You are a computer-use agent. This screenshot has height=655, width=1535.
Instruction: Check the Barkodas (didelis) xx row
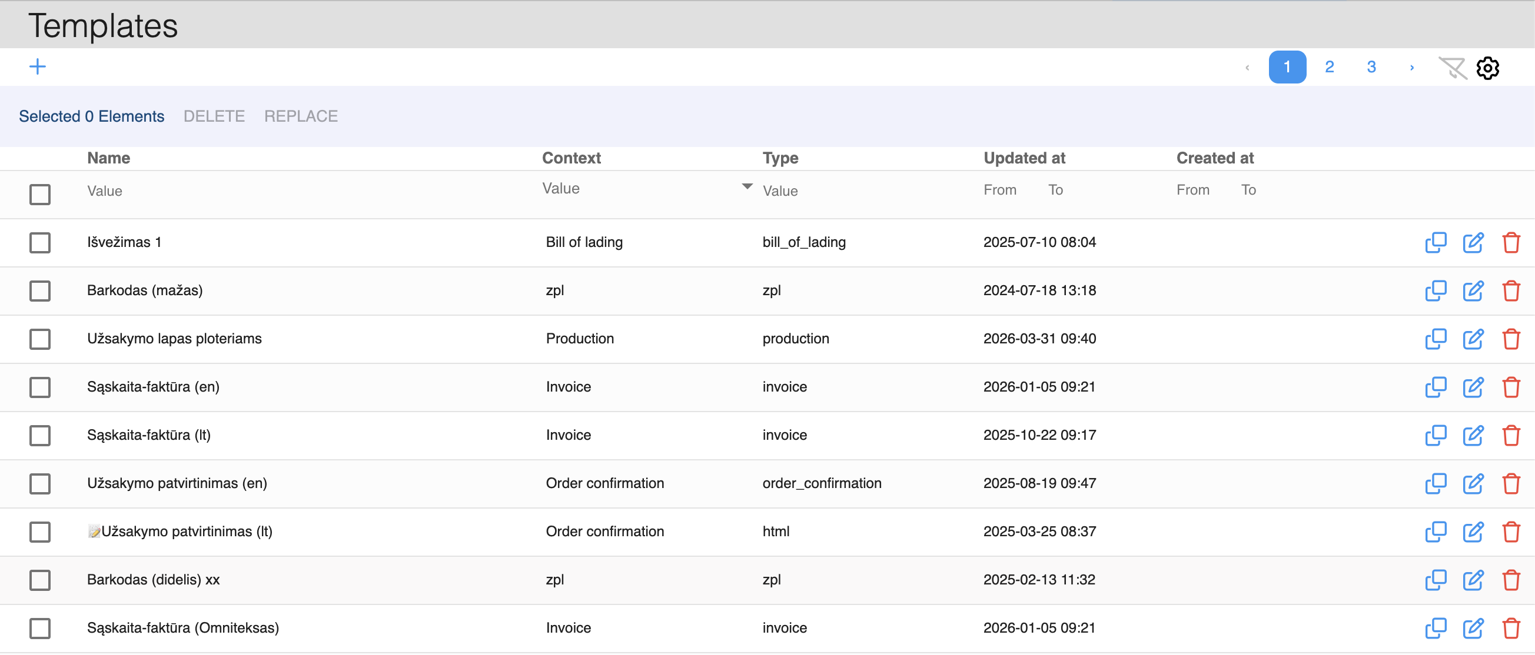pos(40,580)
